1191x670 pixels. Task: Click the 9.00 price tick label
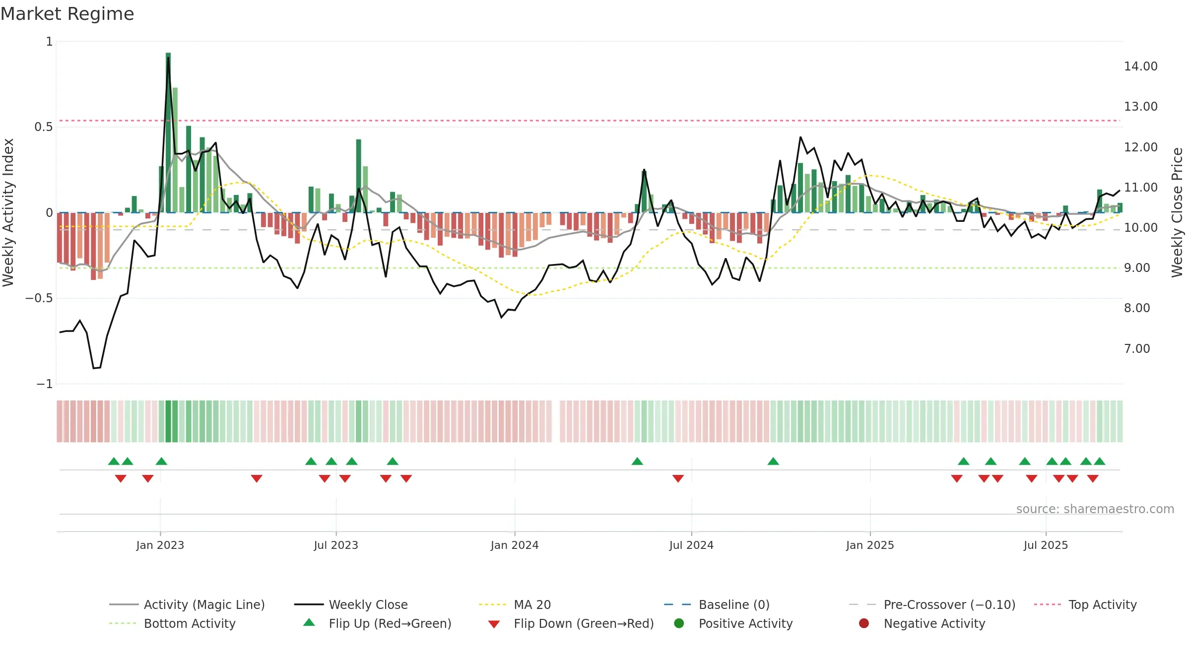(x=1137, y=268)
